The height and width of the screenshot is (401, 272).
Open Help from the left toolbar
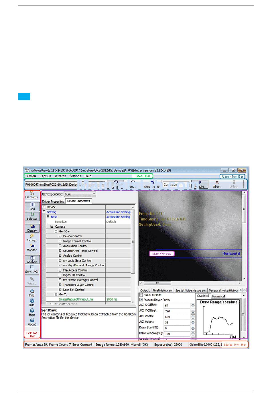coord(32,312)
